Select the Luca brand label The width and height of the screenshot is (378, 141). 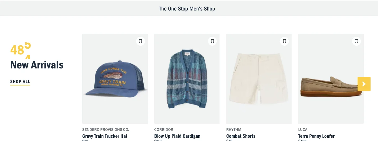click(303, 129)
